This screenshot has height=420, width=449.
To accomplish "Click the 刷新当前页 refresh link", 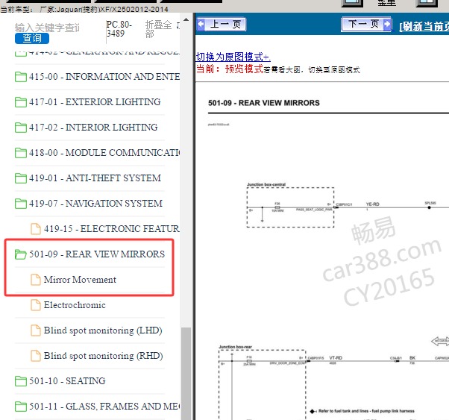I will pos(424,26).
